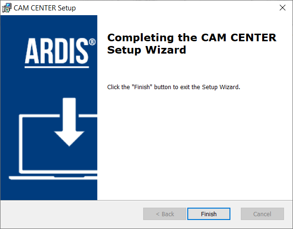This screenshot has width=293, height=229.
Task: Click the white download arrow graphic
Action: coord(69,122)
